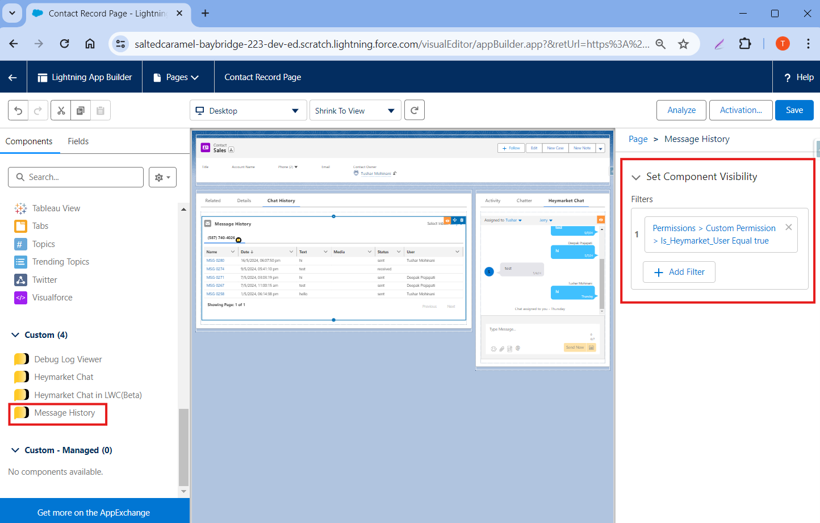Collapse the Custom (4) section

[x=15, y=335]
